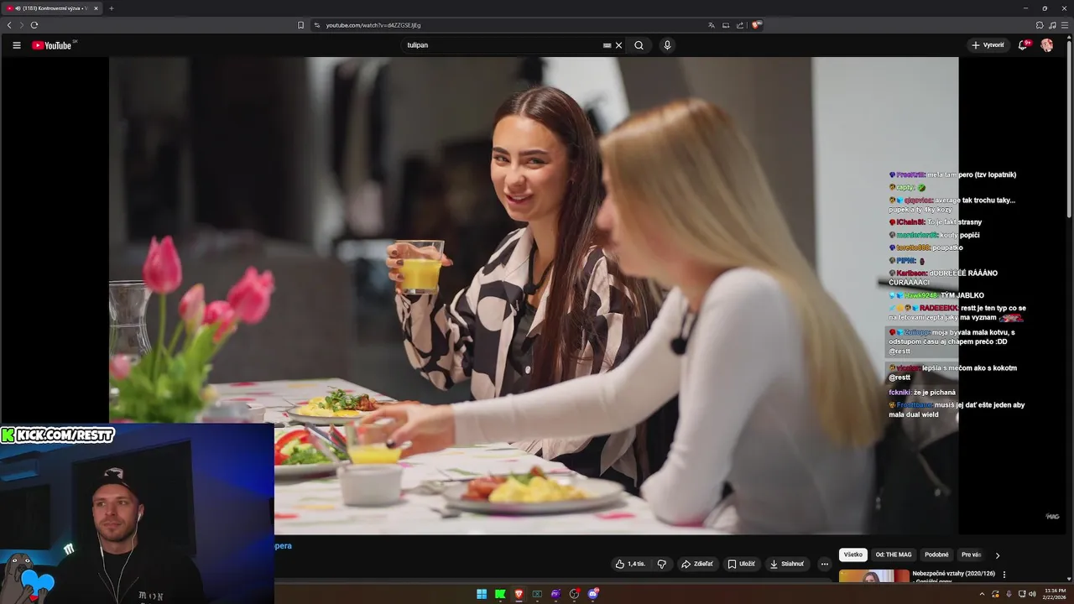Open Discord from the taskbar

point(593,594)
